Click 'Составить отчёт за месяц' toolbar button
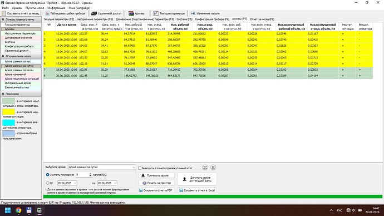The height and width of the screenshot is (216, 384). (x=21, y=13)
